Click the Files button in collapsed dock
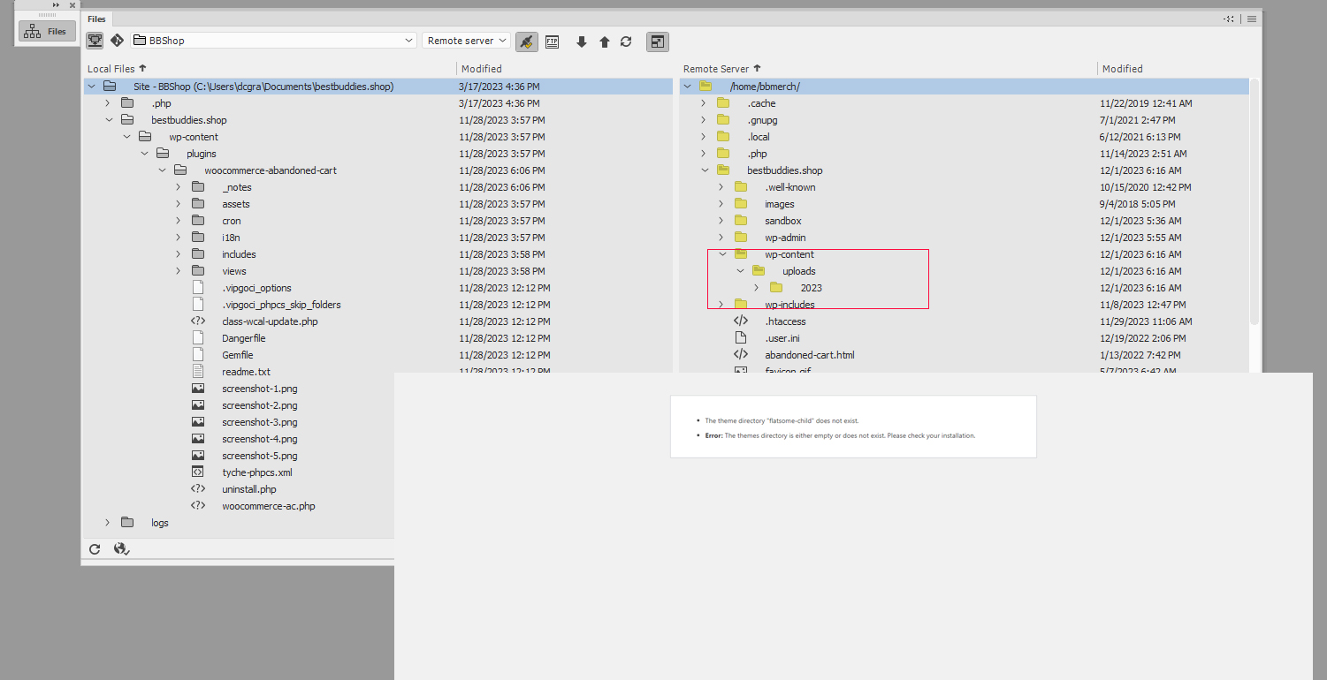The width and height of the screenshot is (1327, 680). click(47, 32)
